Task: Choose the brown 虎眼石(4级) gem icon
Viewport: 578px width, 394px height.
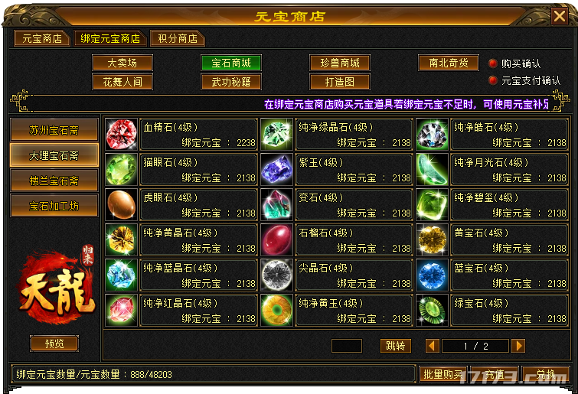Action: coord(121,205)
